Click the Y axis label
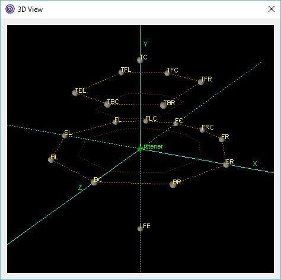The image size is (281, 280). click(x=145, y=44)
